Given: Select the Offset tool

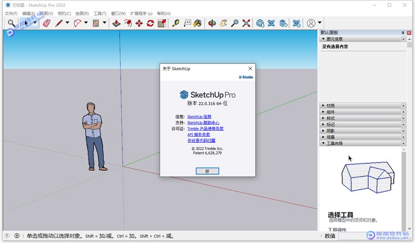Looking at the screenshot, I should tap(128, 23).
